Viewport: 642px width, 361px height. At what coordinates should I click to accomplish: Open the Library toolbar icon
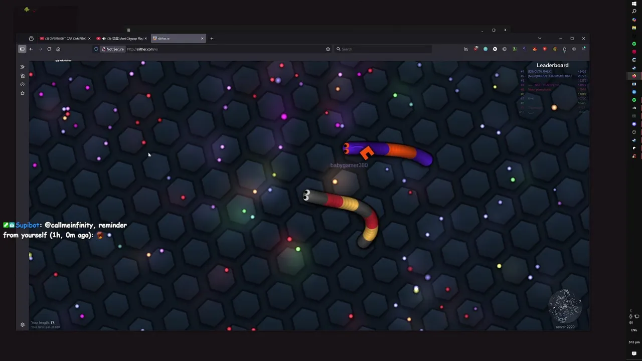(466, 49)
